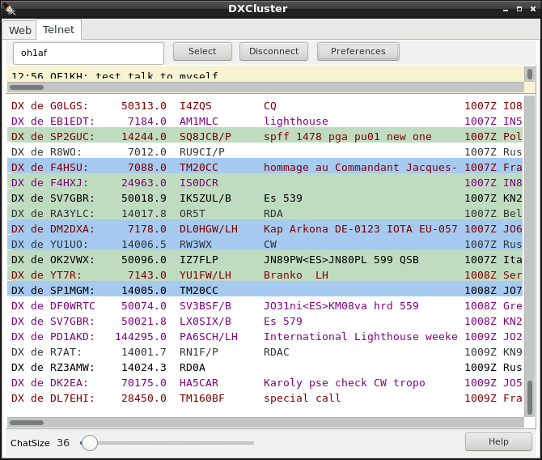This screenshot has height=460, width=542.
Task: Click the DXCluster feather icon in title bar
Action: 10,9
